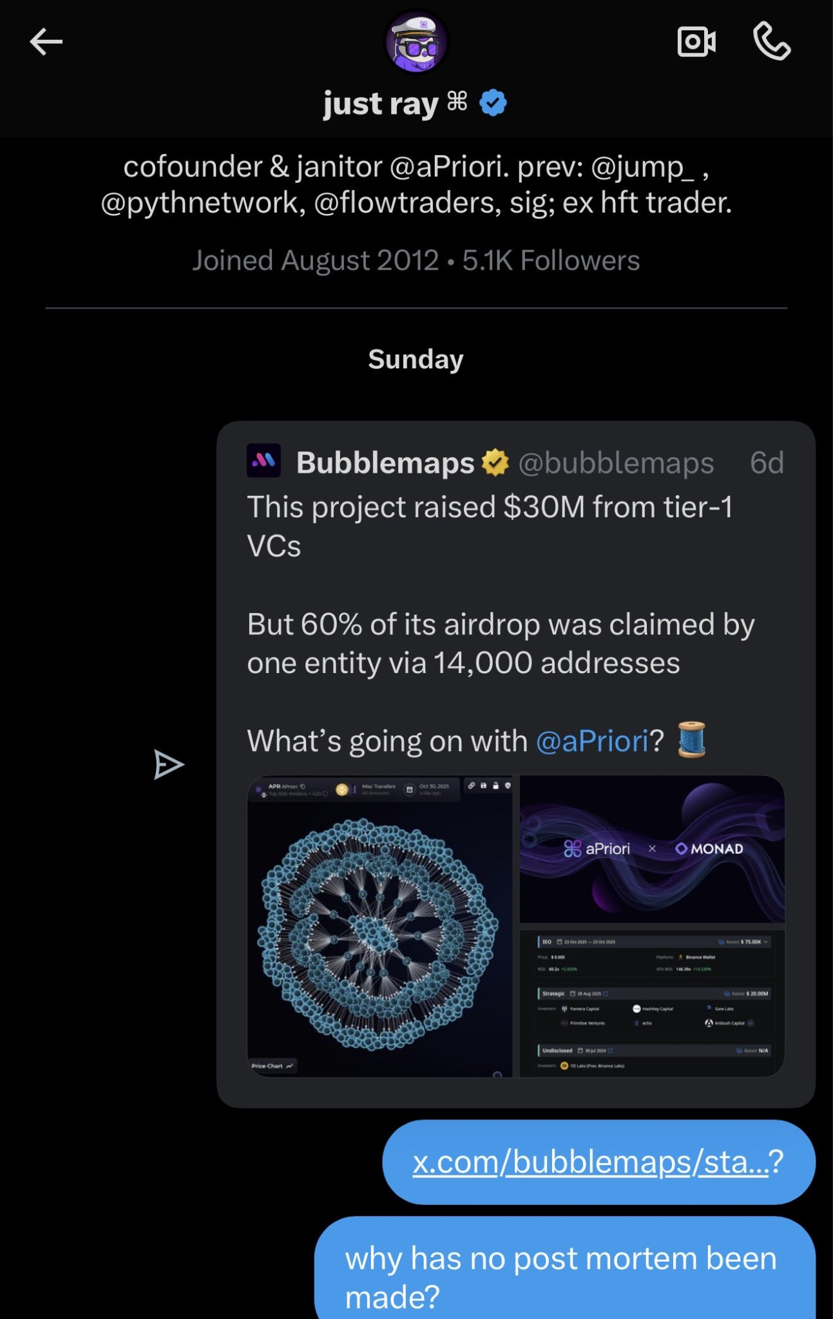Viewport: 833px width, 1319px height.
Task: Click the blue verified badge beside just ray
Action: pyautogui.click(x=492, y=102)
